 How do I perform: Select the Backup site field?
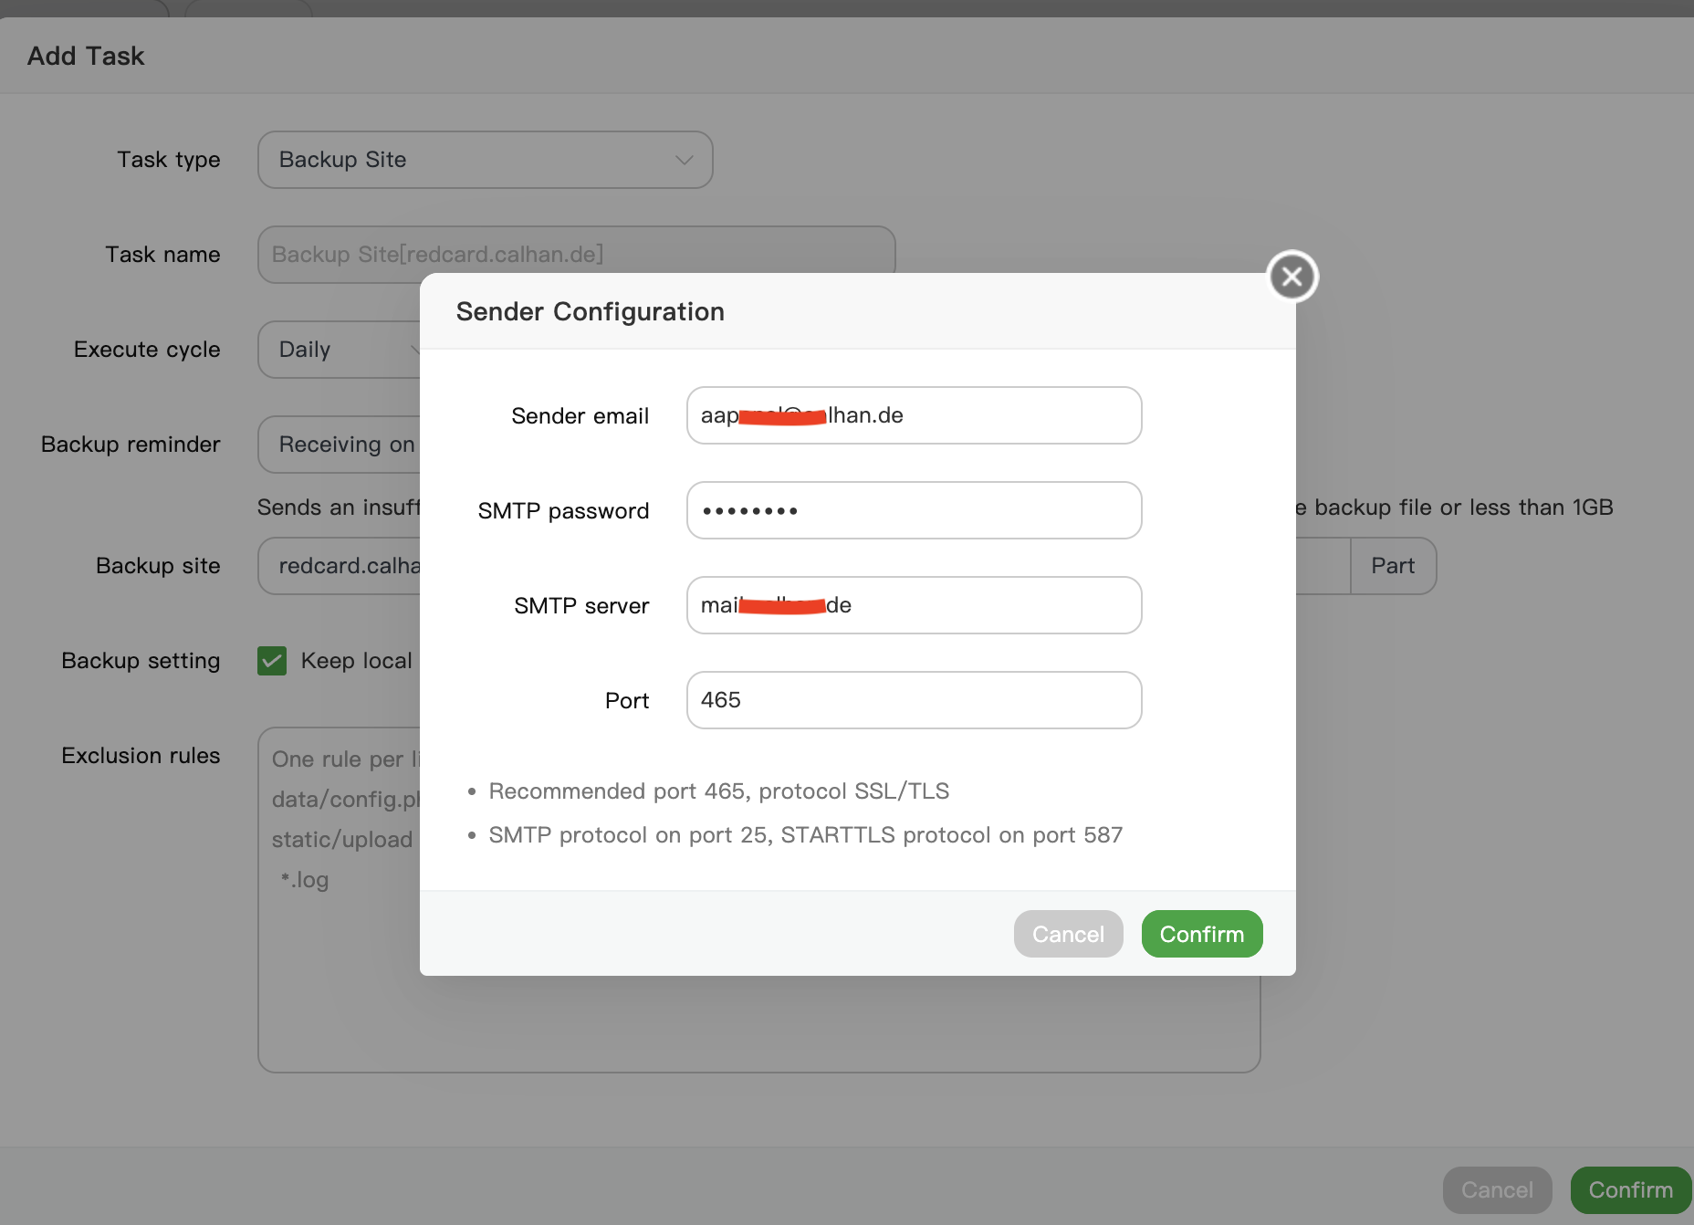point(338,566)
